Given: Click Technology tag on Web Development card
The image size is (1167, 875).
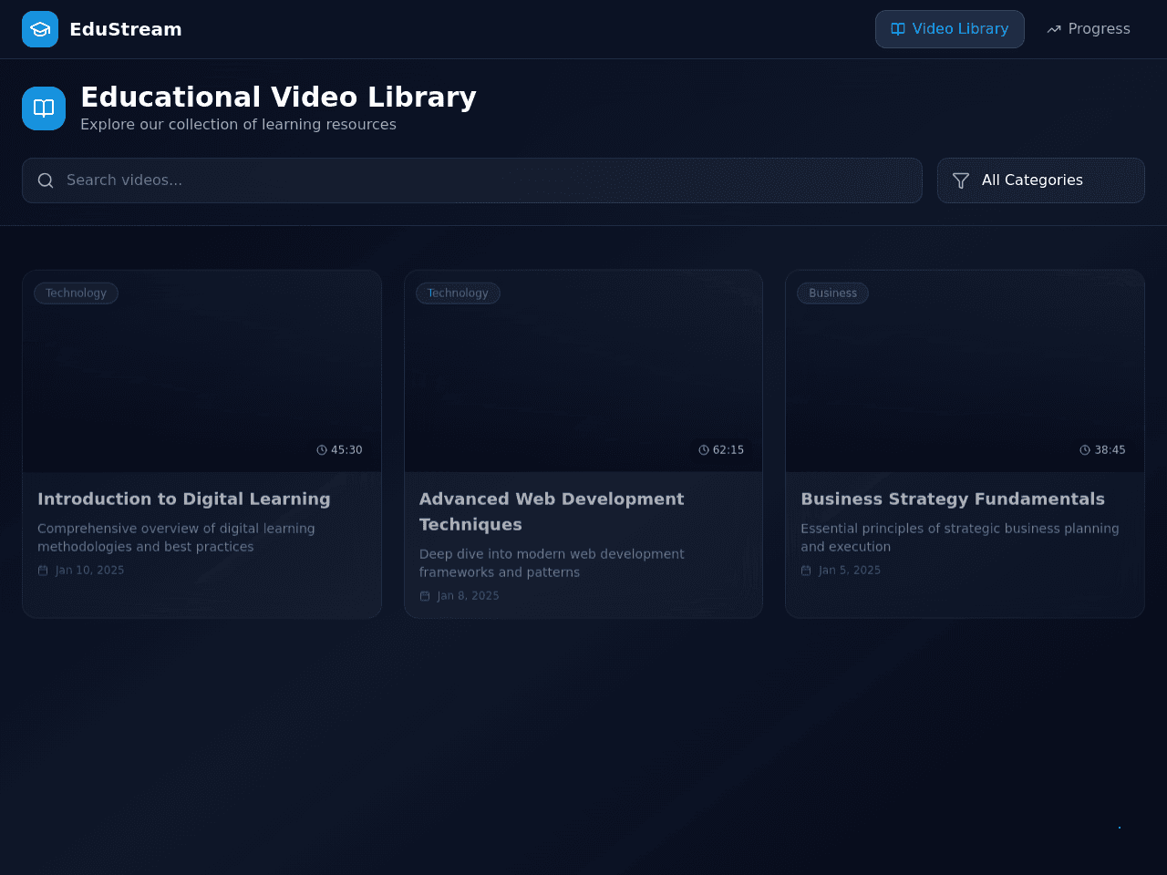Looking at the screenshot, I should pos(458,293).
